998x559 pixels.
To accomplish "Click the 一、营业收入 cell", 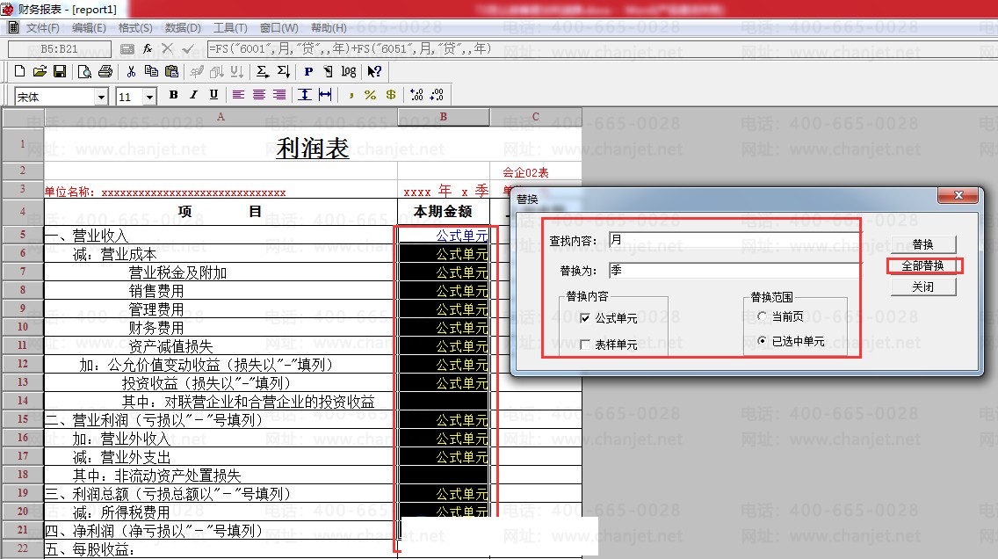I will tap(221, 236).
